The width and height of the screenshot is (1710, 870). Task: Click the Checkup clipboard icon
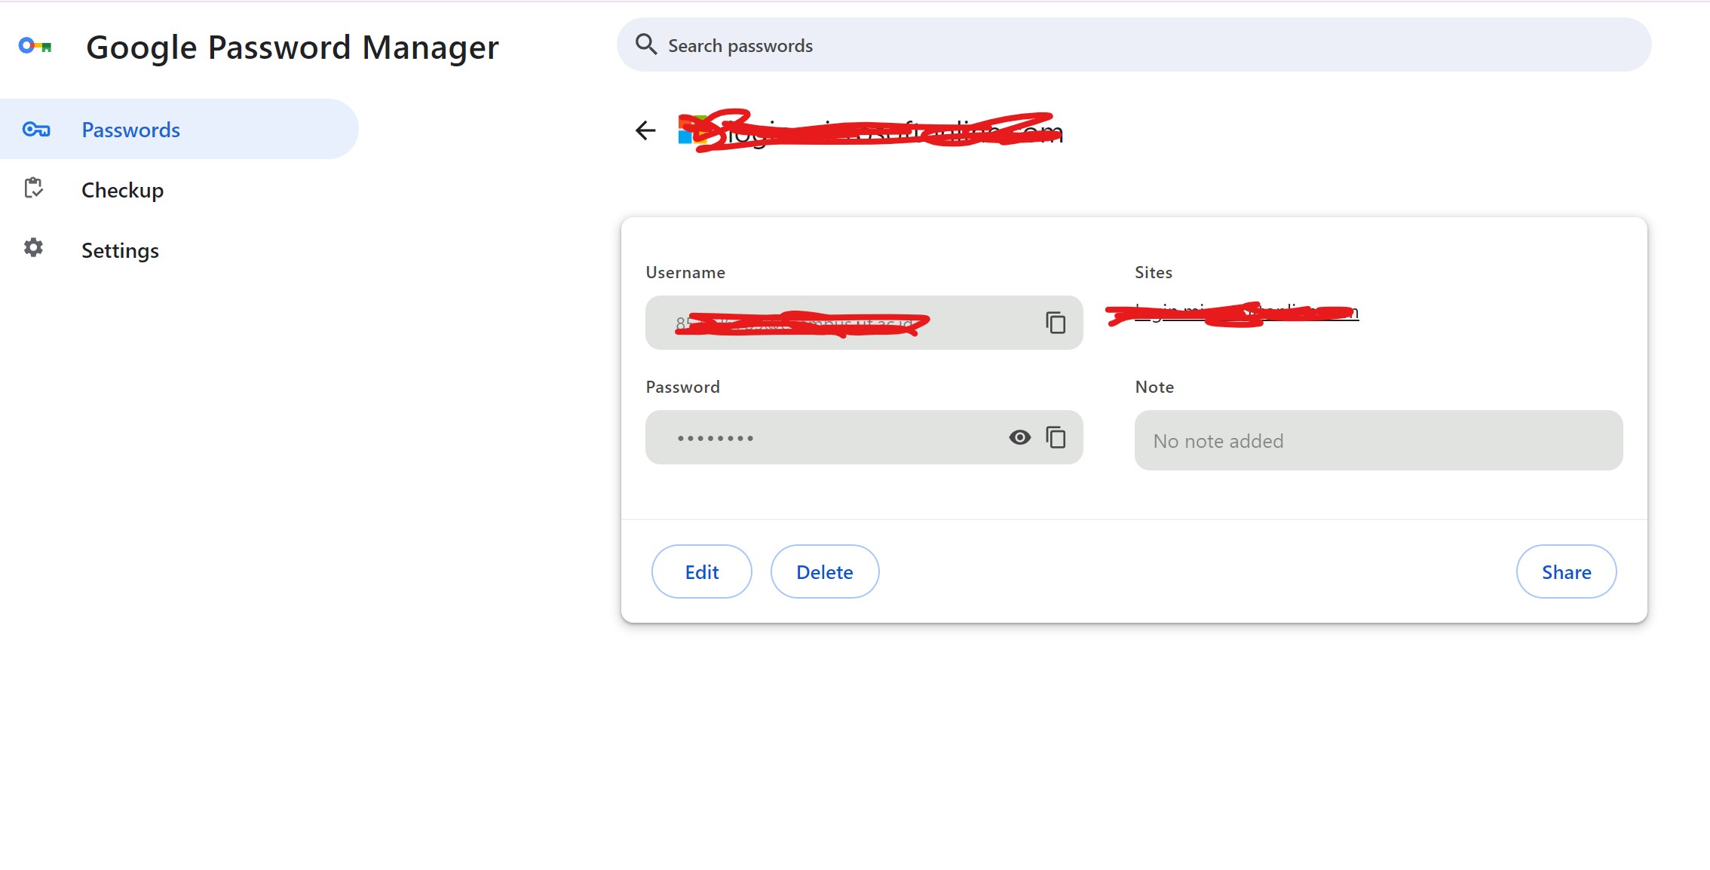coord(34,188)
